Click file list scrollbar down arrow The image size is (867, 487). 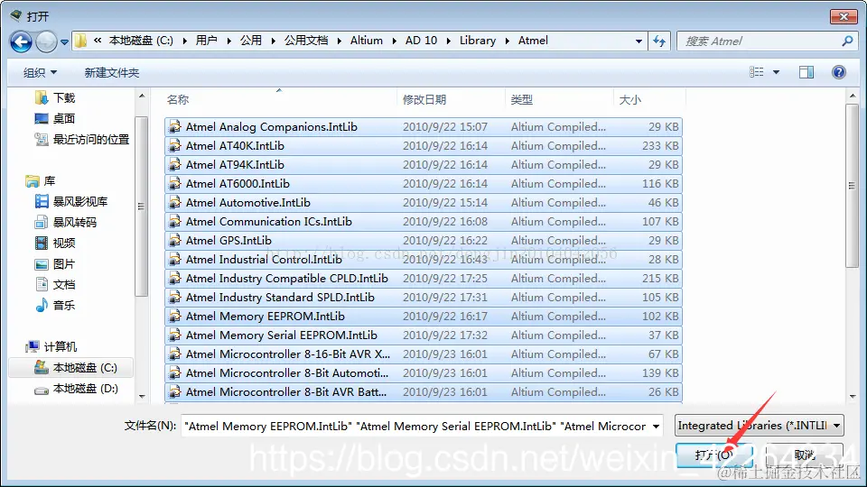click(852, 397)
